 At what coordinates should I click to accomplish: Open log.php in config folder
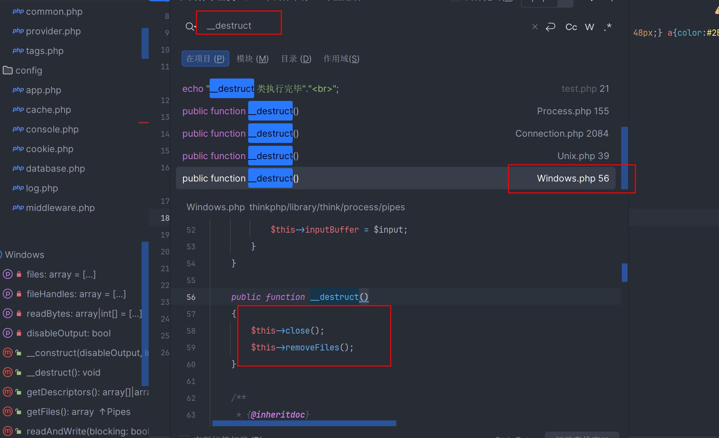(x=42, y=188)
